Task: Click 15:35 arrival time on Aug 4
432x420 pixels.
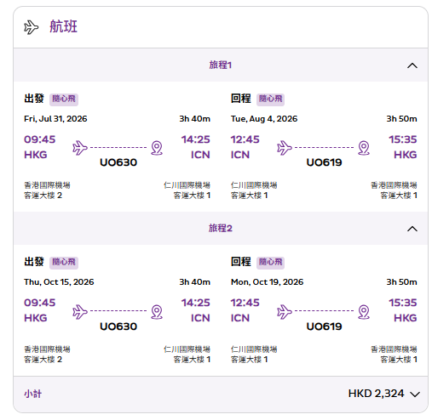Action: (x=403, y=139)
